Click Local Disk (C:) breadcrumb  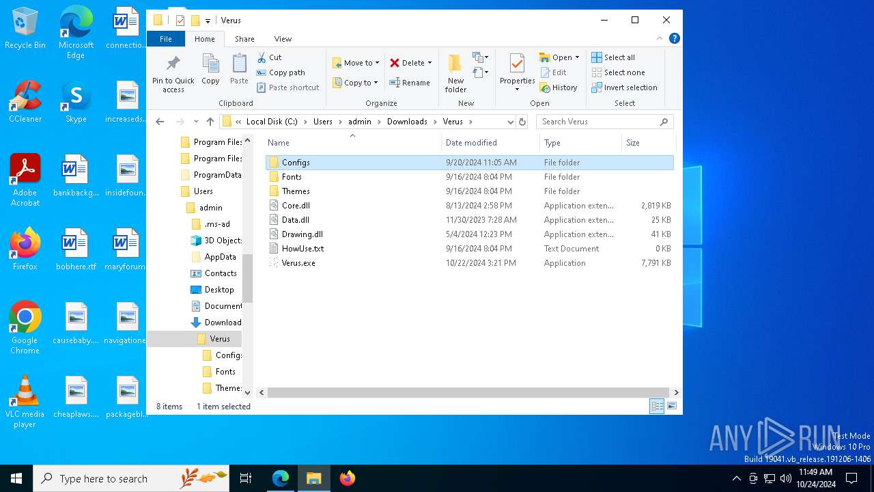pos(272,122)
